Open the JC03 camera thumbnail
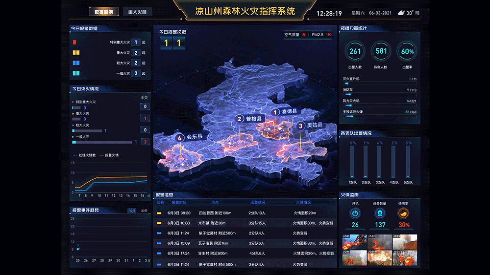This screenshot has width=490, height=275. 405,242
